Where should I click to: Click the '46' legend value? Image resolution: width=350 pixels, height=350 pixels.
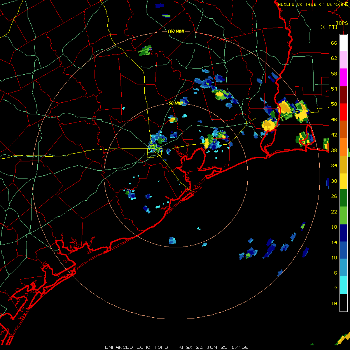click(334, 120)
